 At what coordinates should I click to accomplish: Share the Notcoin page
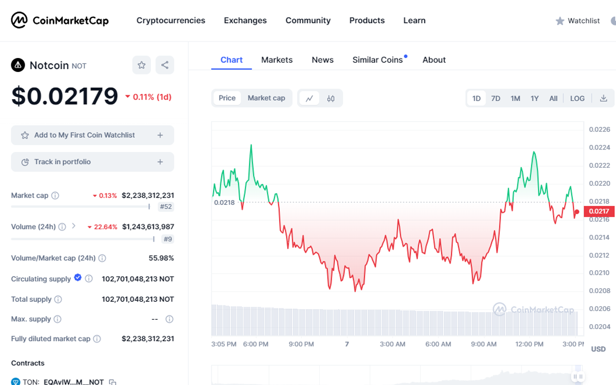pyautogui.click(x=165, y=65)
